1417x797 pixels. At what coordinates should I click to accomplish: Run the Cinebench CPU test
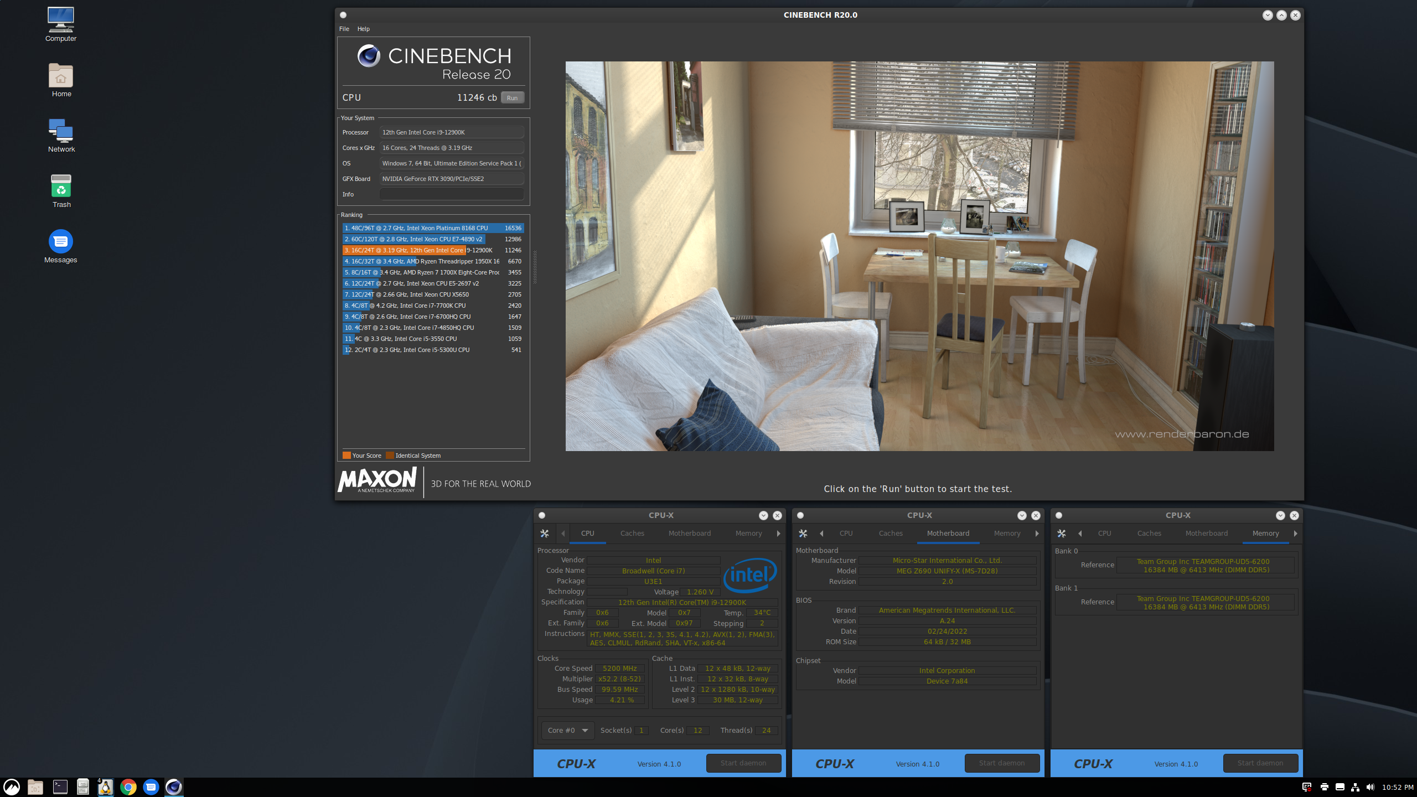point(513,98)
